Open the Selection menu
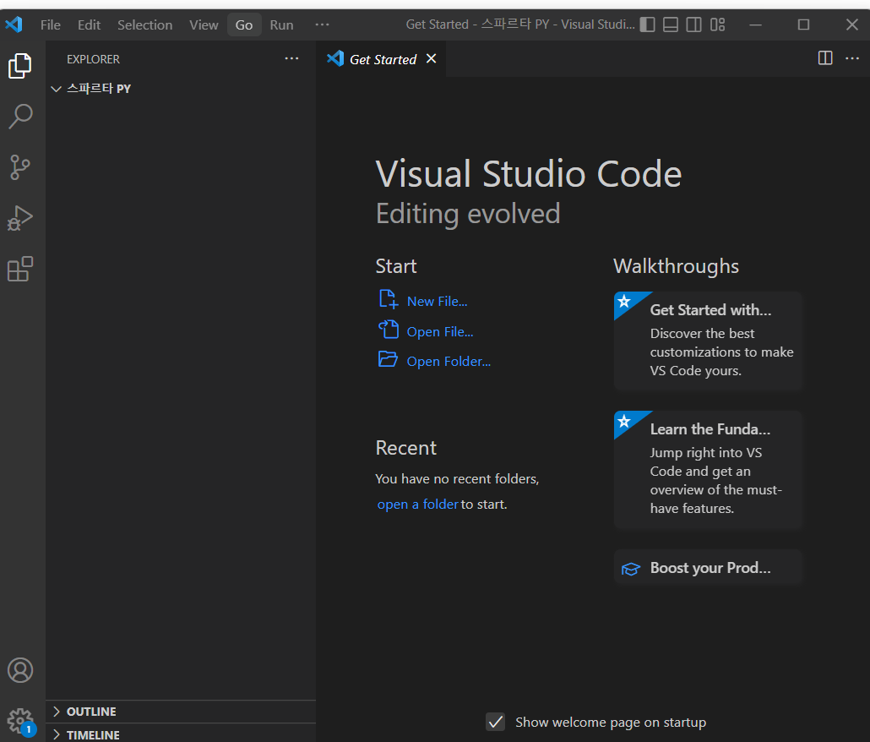This screenshot has width=870, height=742. [144, 25]
